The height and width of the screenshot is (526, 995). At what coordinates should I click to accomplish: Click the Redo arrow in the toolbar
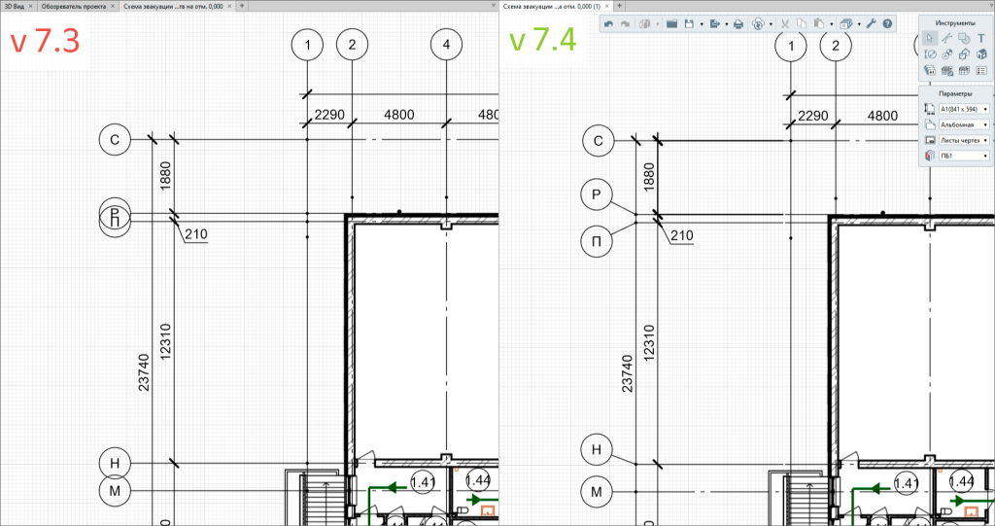(x=625, y=23)
